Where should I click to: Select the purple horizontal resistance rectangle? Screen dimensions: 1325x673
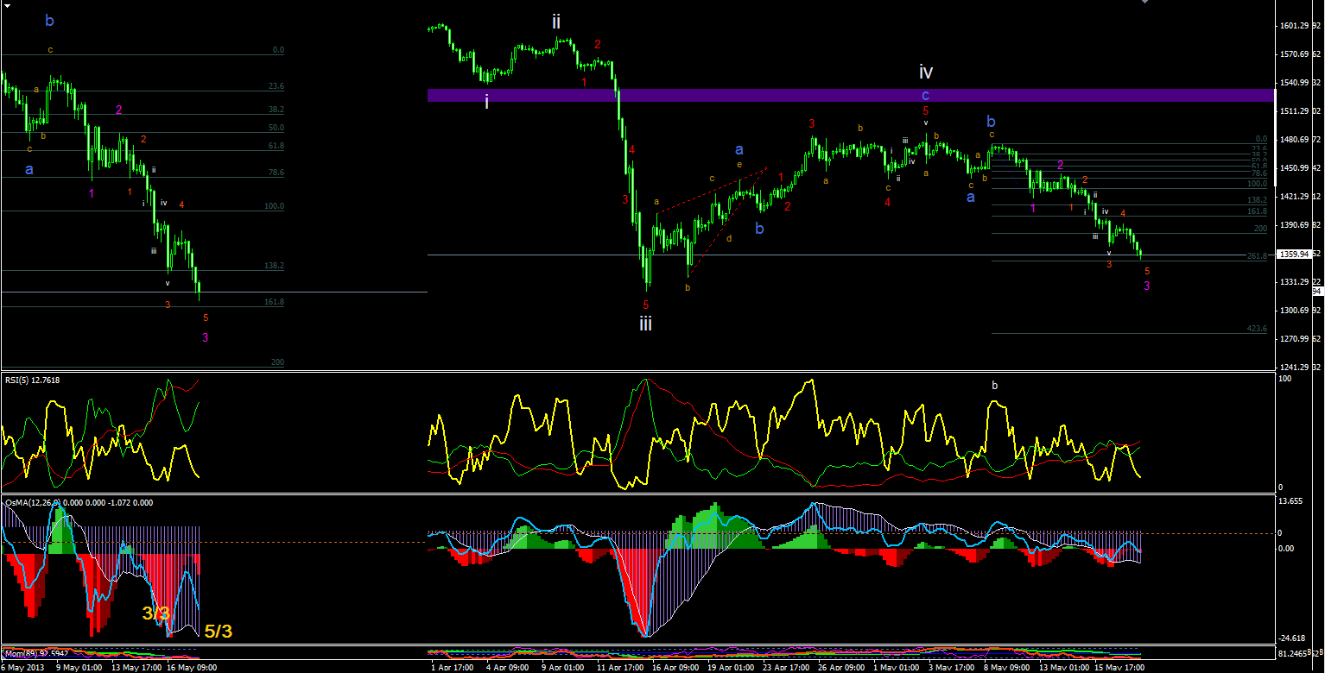point(851,95)
